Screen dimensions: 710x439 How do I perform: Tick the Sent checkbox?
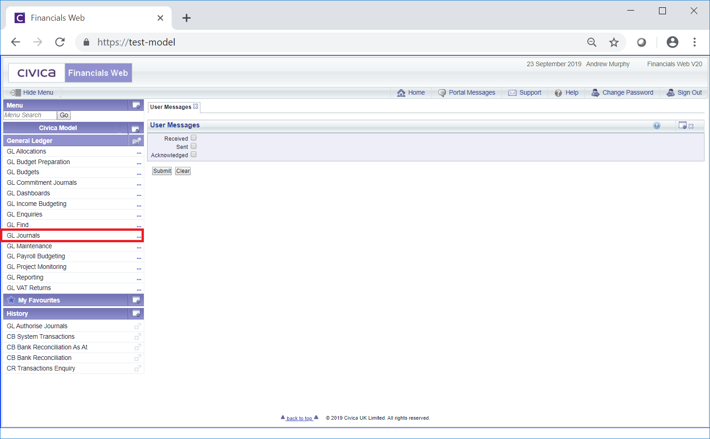193,146
